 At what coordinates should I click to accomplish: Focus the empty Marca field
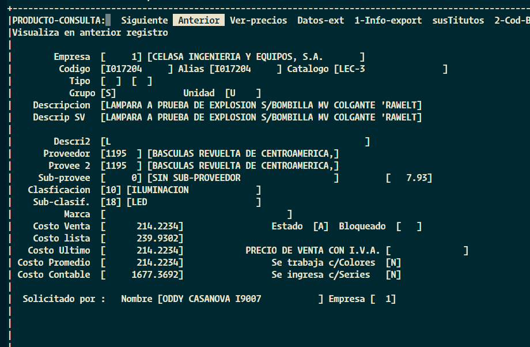[196, 214]
